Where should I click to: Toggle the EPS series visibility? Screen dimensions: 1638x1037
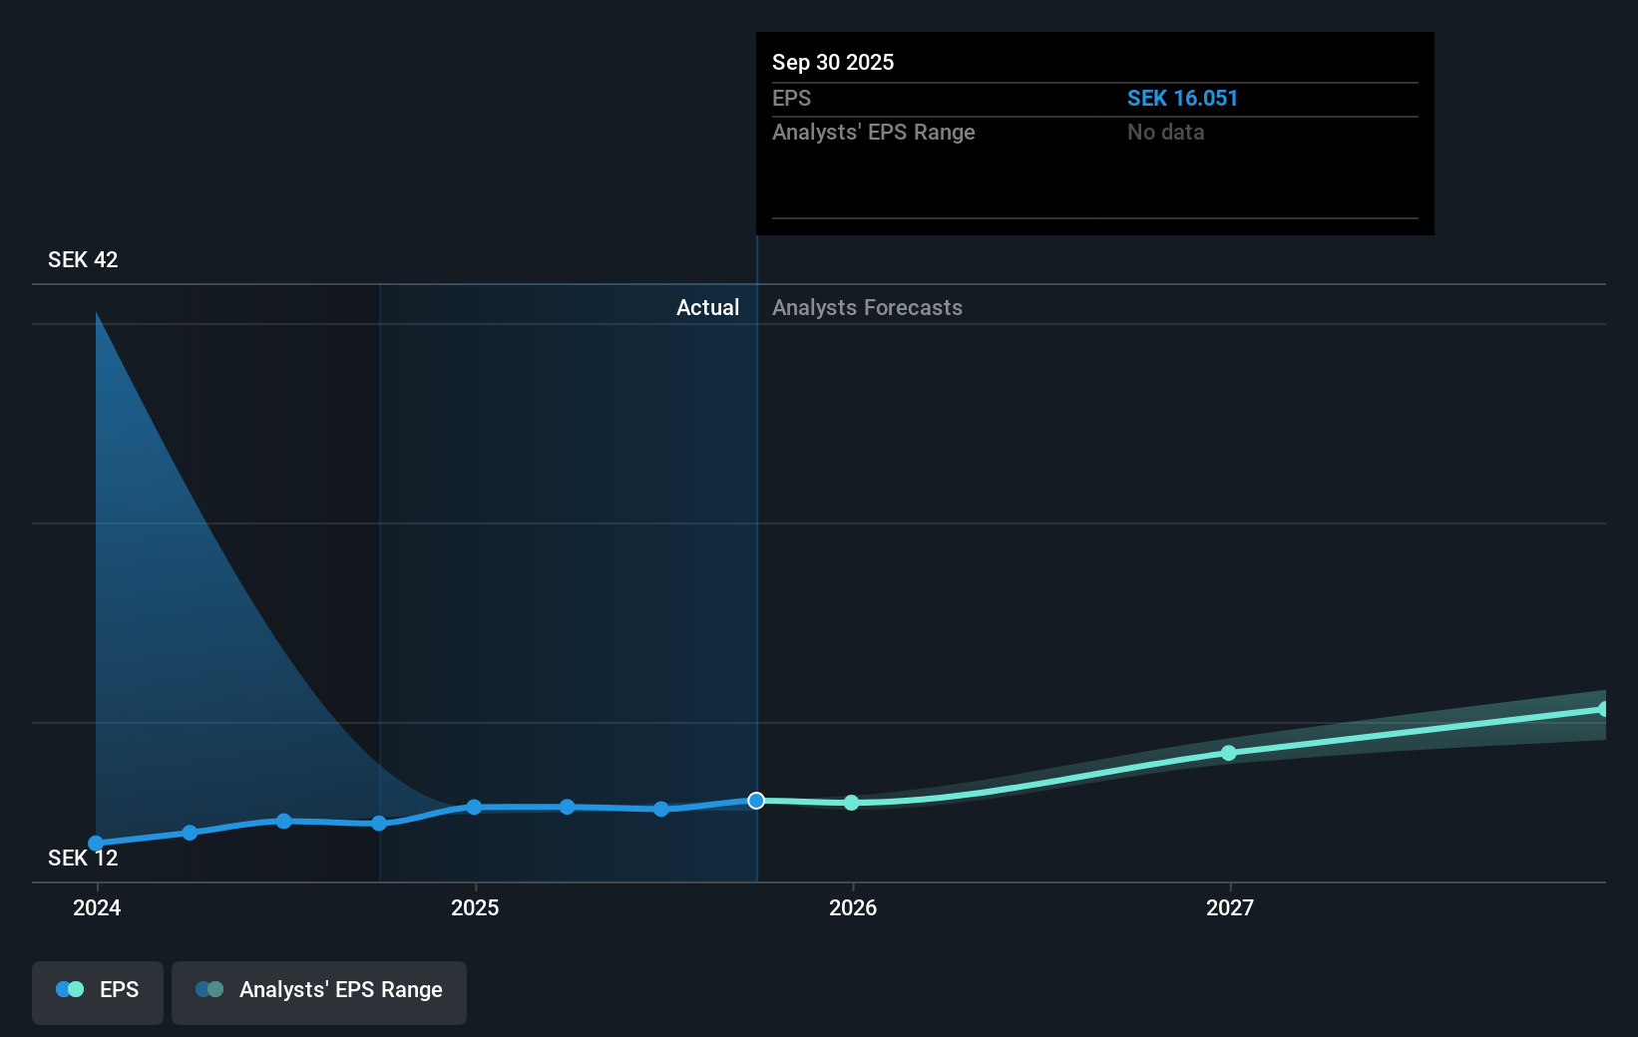pos(97,992)
